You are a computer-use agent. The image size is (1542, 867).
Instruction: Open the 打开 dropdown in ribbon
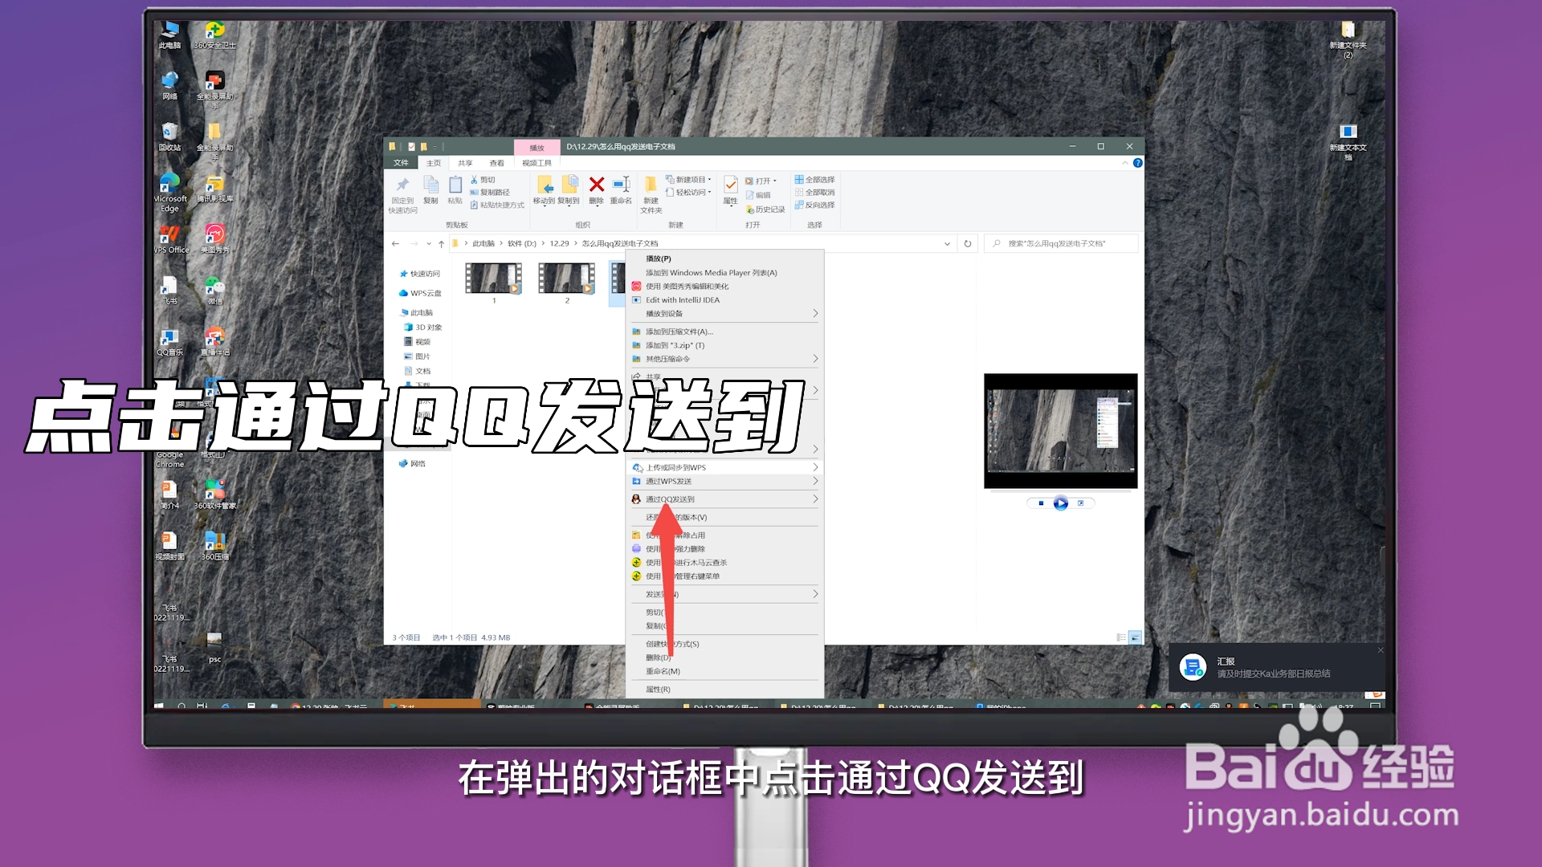click(761, 181)
